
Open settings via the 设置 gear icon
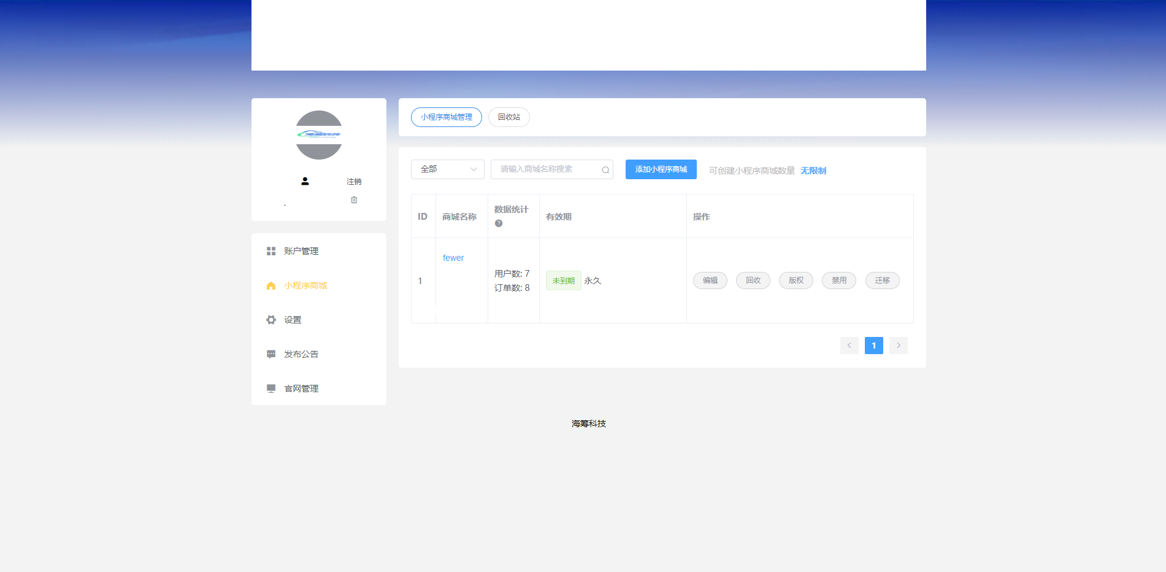[270, 319]
